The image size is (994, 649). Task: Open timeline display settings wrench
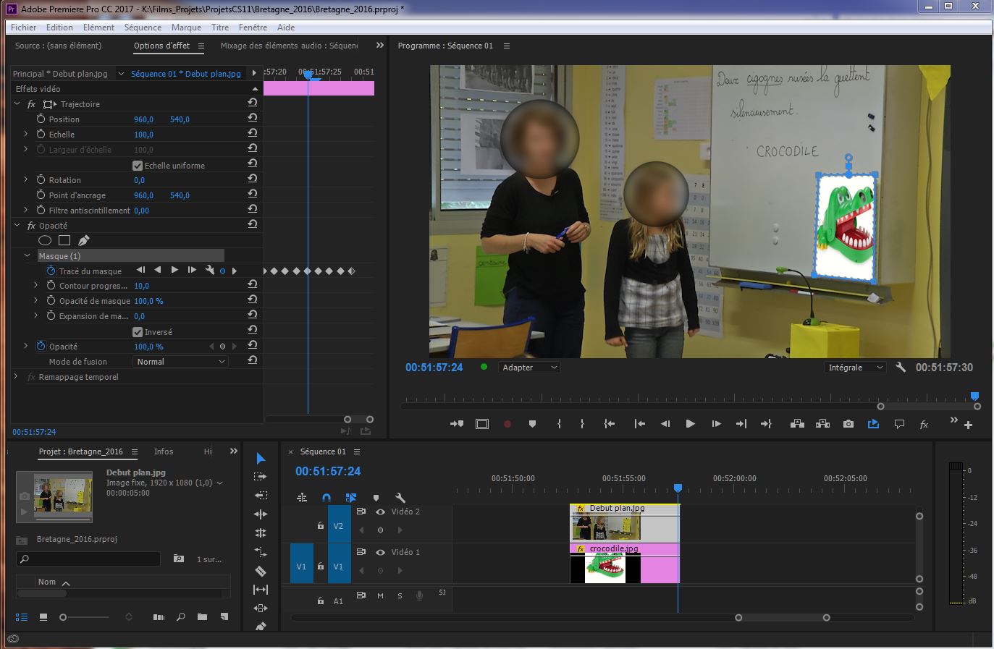tap(400, 498)
